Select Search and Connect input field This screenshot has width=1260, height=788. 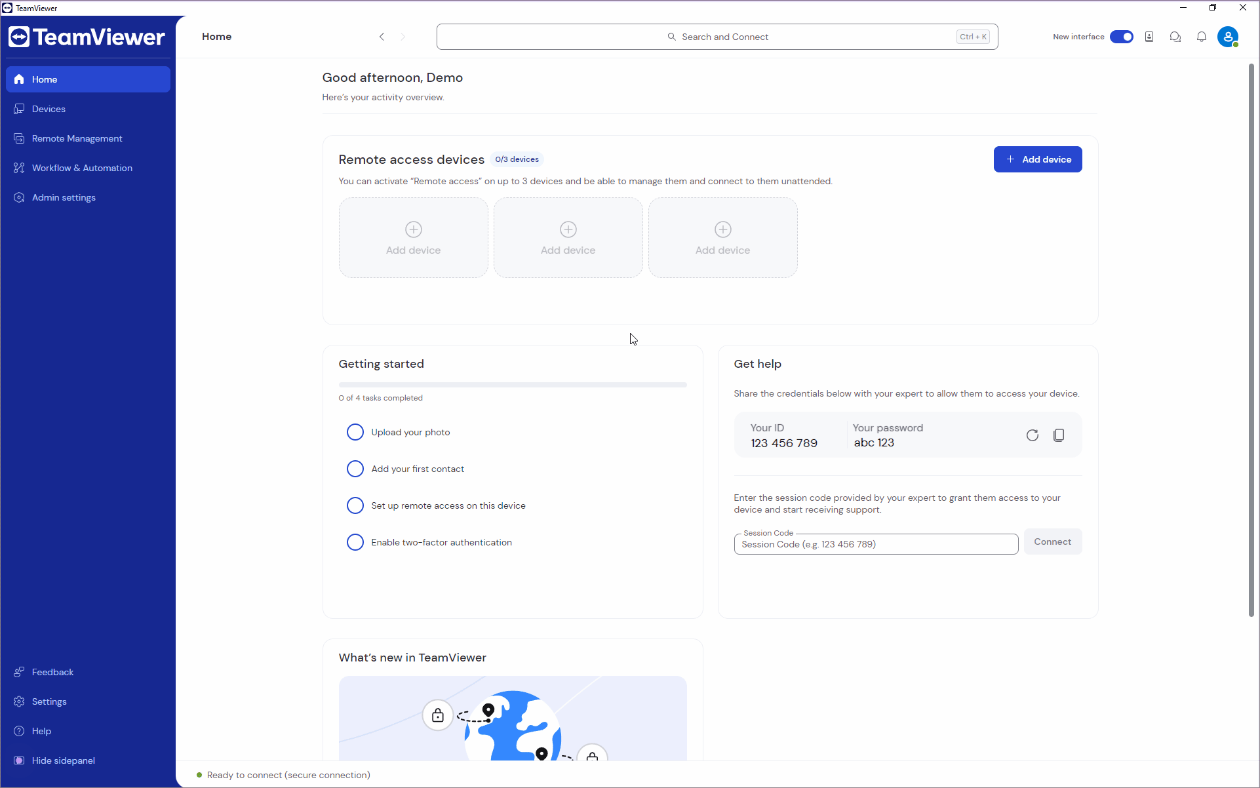[x=717, y=36]
